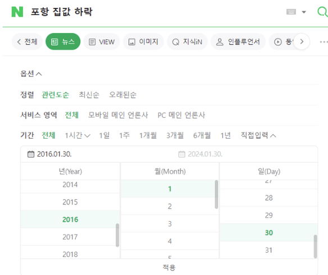Expand the keyboard dropdown arrow
Screen dimensions: 328x275
(x=304, y=12)
